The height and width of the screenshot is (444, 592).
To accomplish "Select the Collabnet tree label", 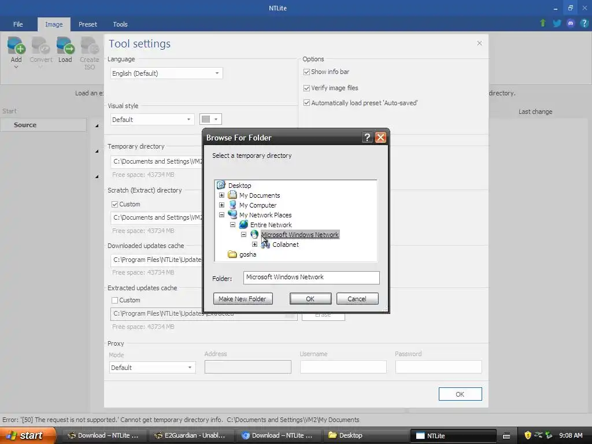I will click(286, 245).
